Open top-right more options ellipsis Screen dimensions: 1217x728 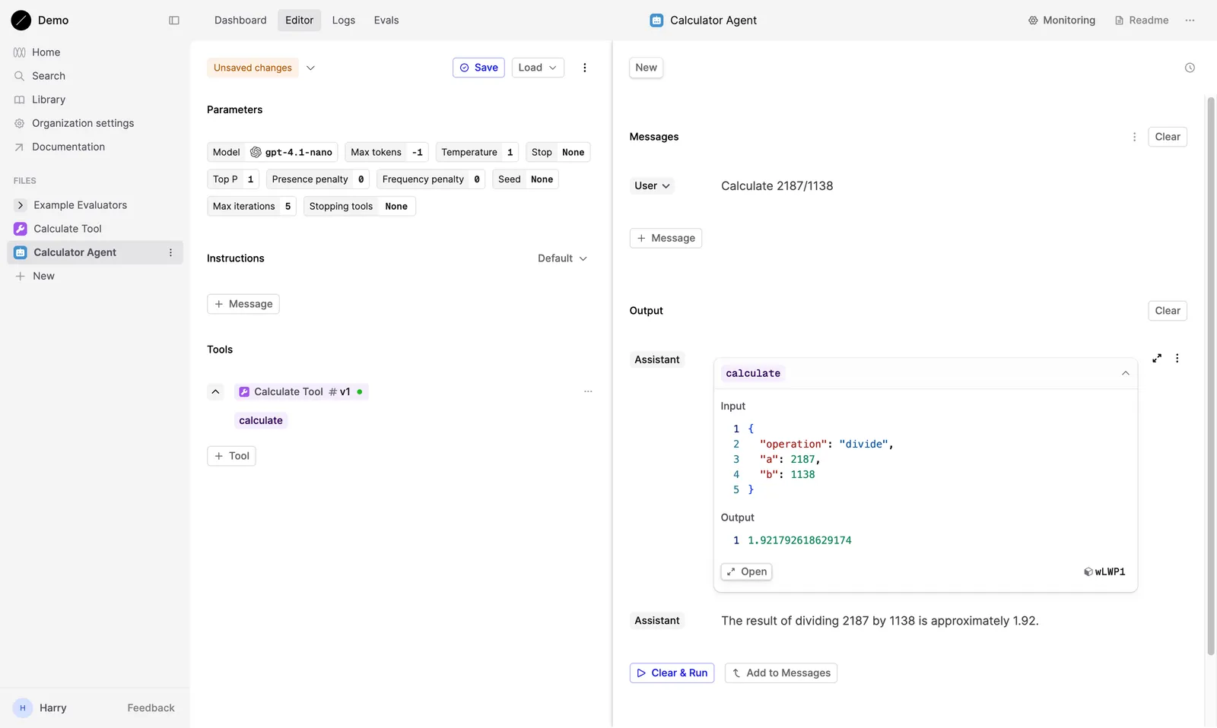(x=1190, y=21)
